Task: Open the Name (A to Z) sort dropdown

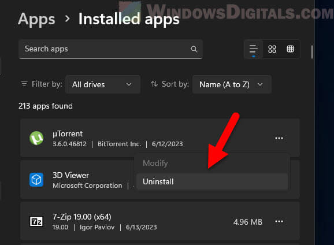Action: coord(232,84)
